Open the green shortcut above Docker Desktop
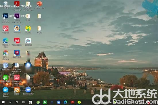The height and width of the screenshot is (105, 158). tap(5, 77)
